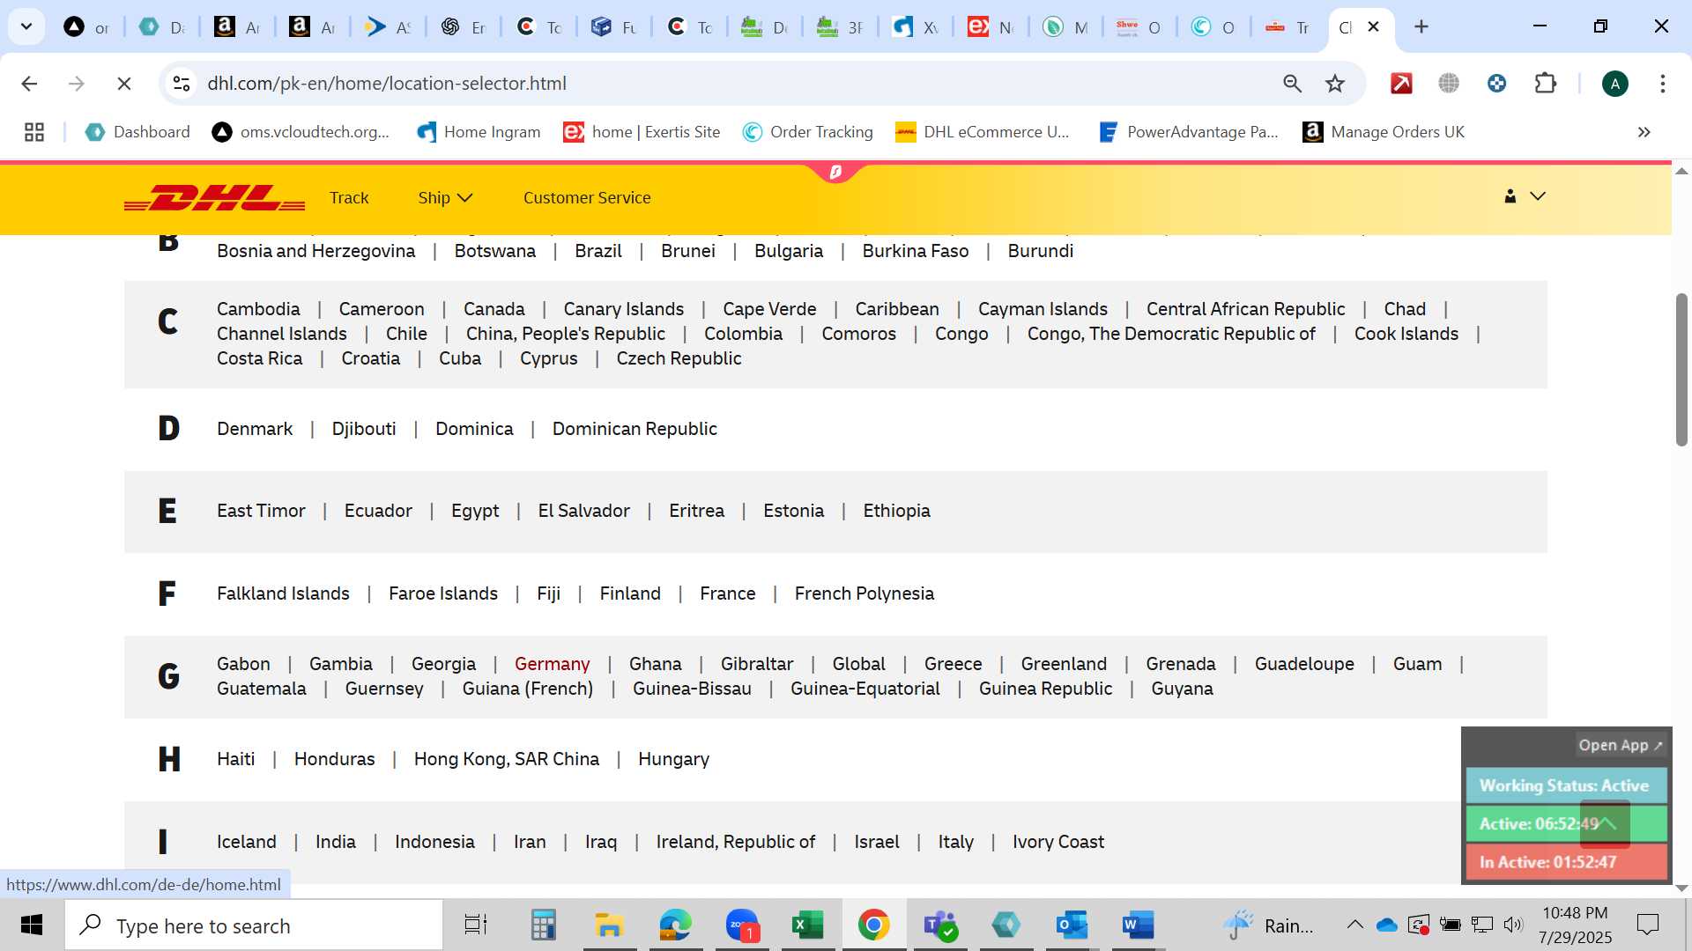This screenshot has height=951, width=1692.
Task: Click the DHL logo in header
Action: [214, 198]
